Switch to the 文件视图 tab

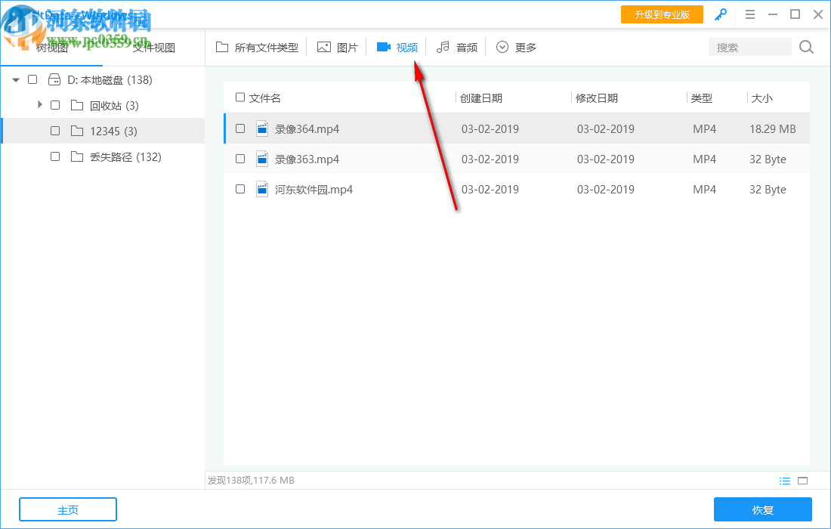point(153,46)
